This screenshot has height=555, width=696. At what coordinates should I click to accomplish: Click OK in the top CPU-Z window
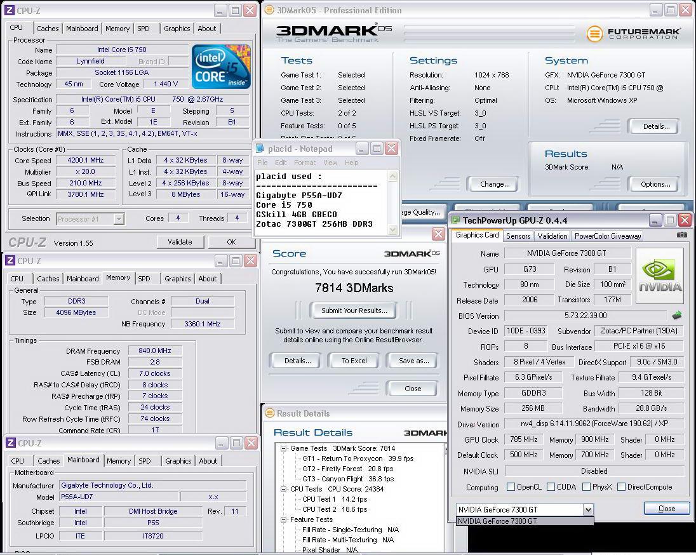231,242
